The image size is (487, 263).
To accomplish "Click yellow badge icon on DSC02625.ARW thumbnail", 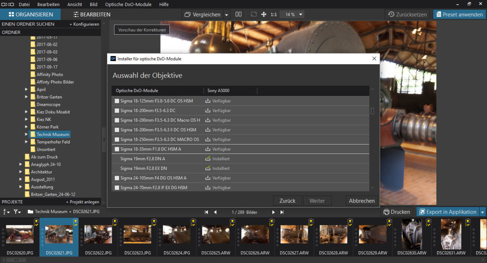I will (232, 221).
